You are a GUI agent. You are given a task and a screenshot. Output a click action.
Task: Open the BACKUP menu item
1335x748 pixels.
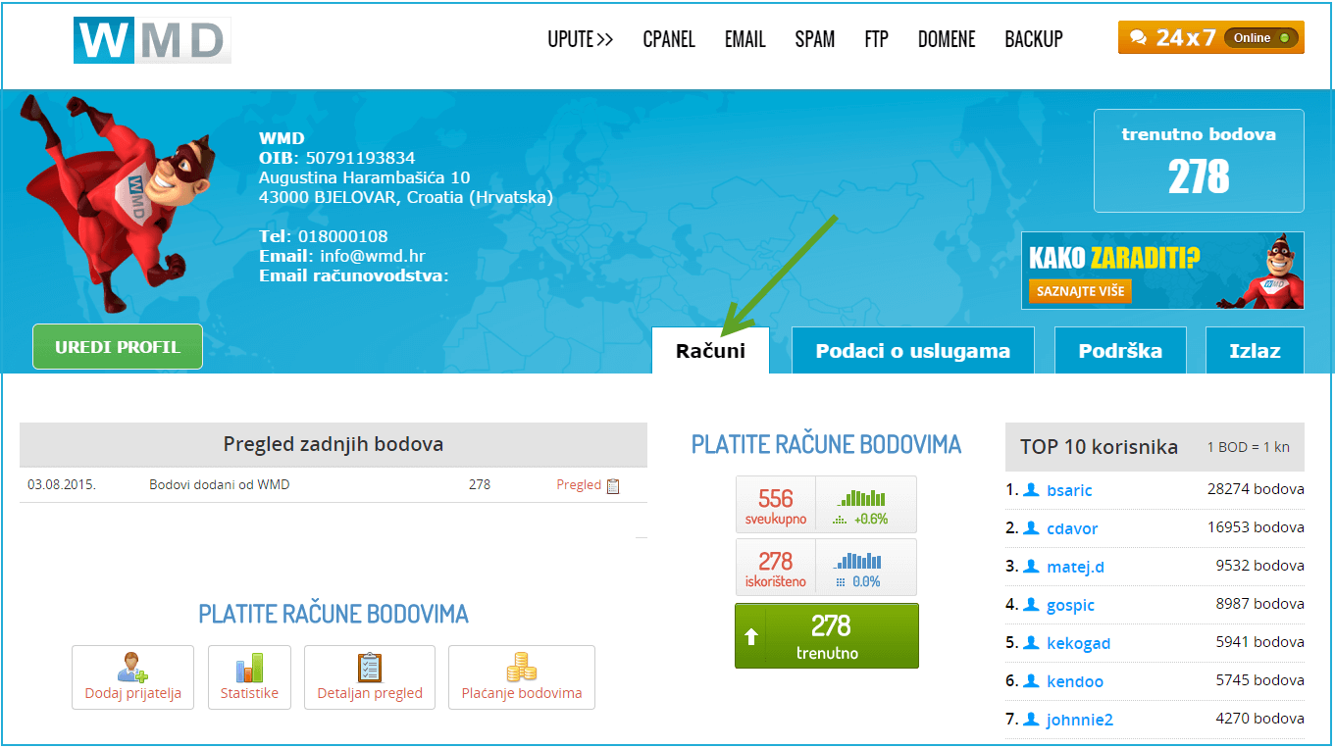coord(1034,39)
